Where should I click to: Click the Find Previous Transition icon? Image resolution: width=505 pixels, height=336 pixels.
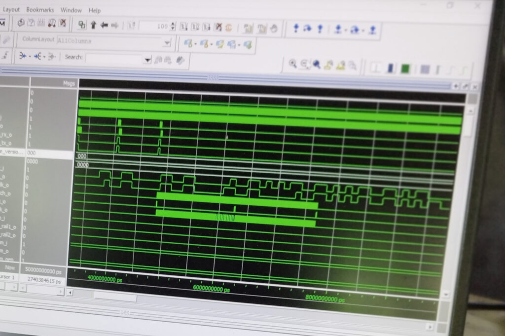coord(23,56)
